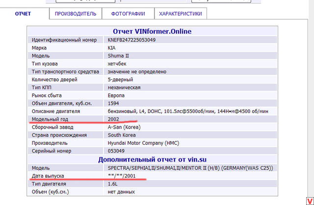Click the хетчбек body type value
Viewport: 314px width, 205px height.
point(117,64)
